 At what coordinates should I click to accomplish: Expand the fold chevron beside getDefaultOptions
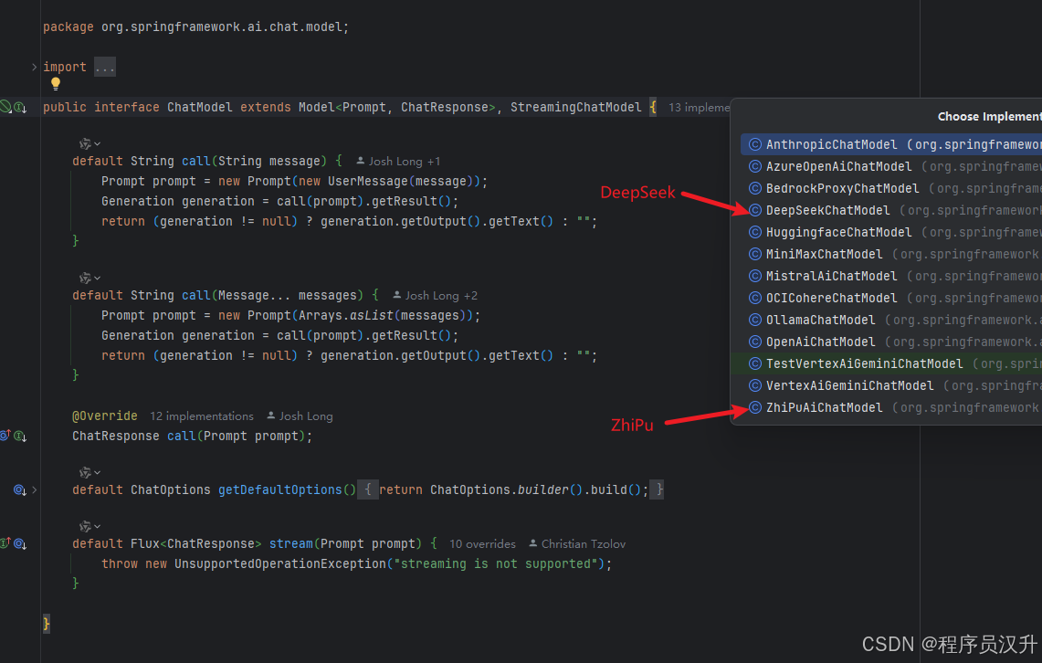(x=34, y=489)
